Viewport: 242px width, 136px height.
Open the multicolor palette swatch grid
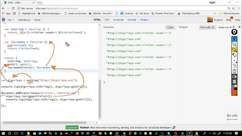coord(234,87)
